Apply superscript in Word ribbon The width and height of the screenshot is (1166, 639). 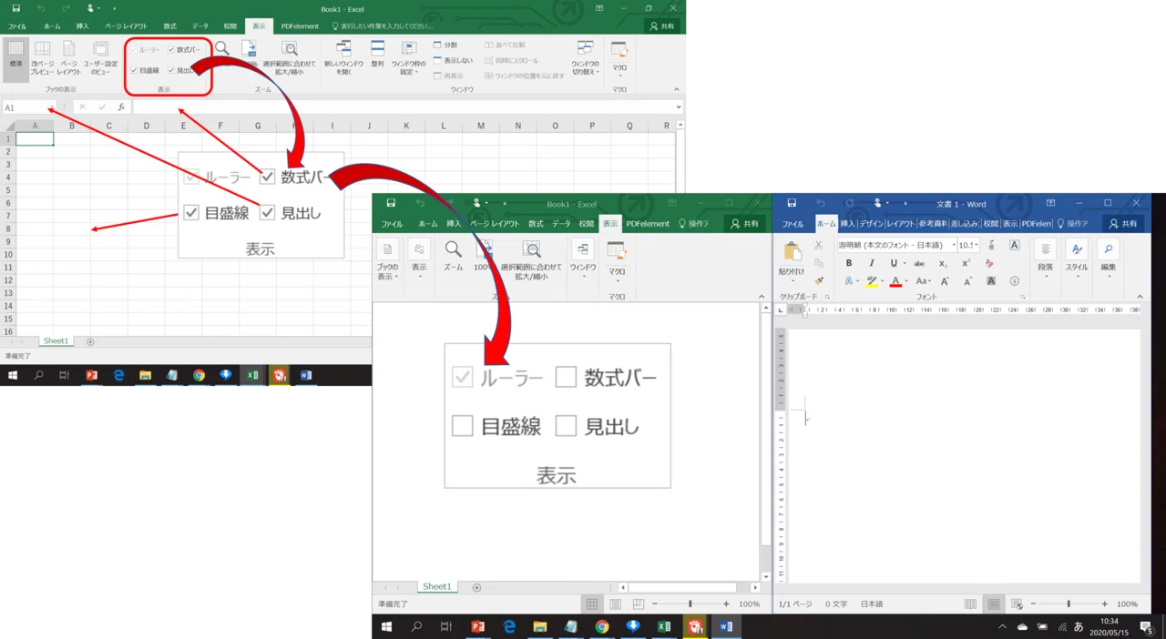[966, 263]
